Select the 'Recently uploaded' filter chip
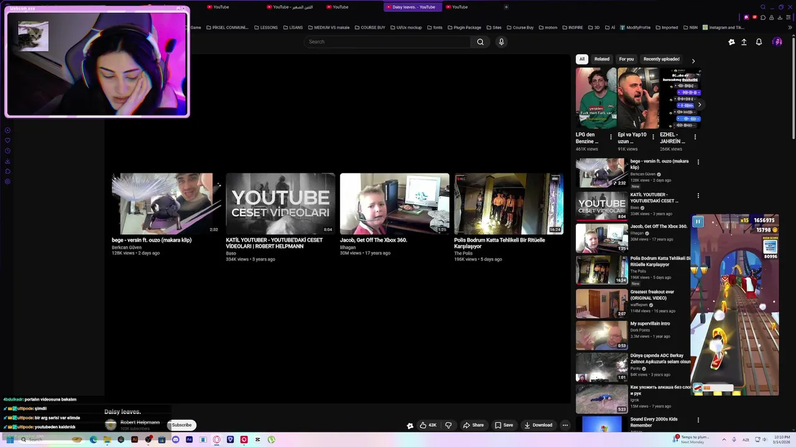Viewport: 796px width, 447px height. pyautogui.click(x=661, y=59)
